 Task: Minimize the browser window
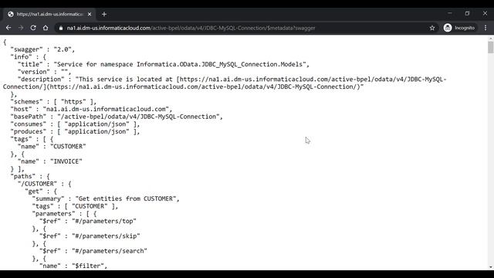(450, 13)
